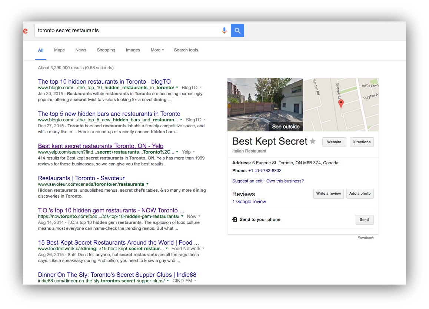Expand the Now source dropdown arrow
Viewport: 429px width, 309px height.
(199, 216)
